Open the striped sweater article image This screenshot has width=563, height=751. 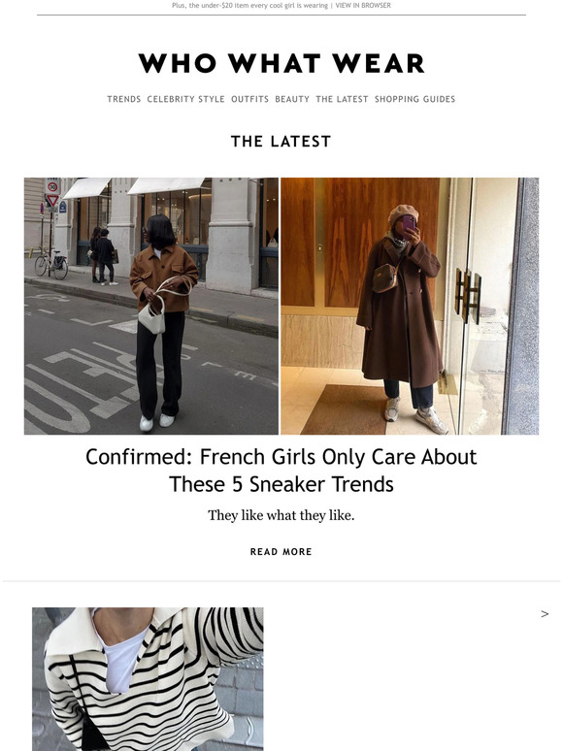pos(148,679)
